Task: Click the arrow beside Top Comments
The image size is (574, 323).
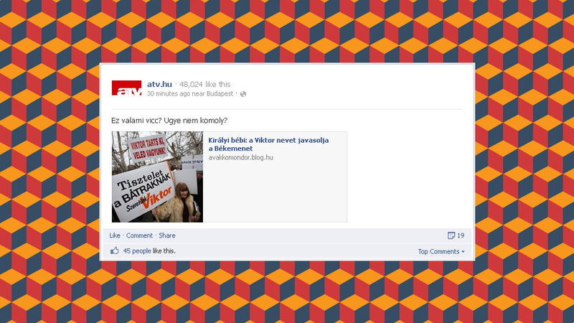Action: pos(463,252)
